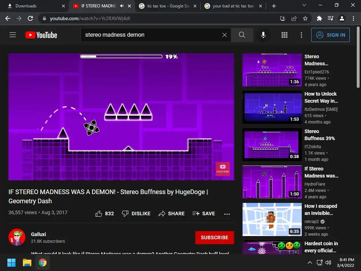Image resolution: width=361 pixels, height=271 pixels.
Task: Open more actions ellipsis below video
Action: [x=227, y=214]
